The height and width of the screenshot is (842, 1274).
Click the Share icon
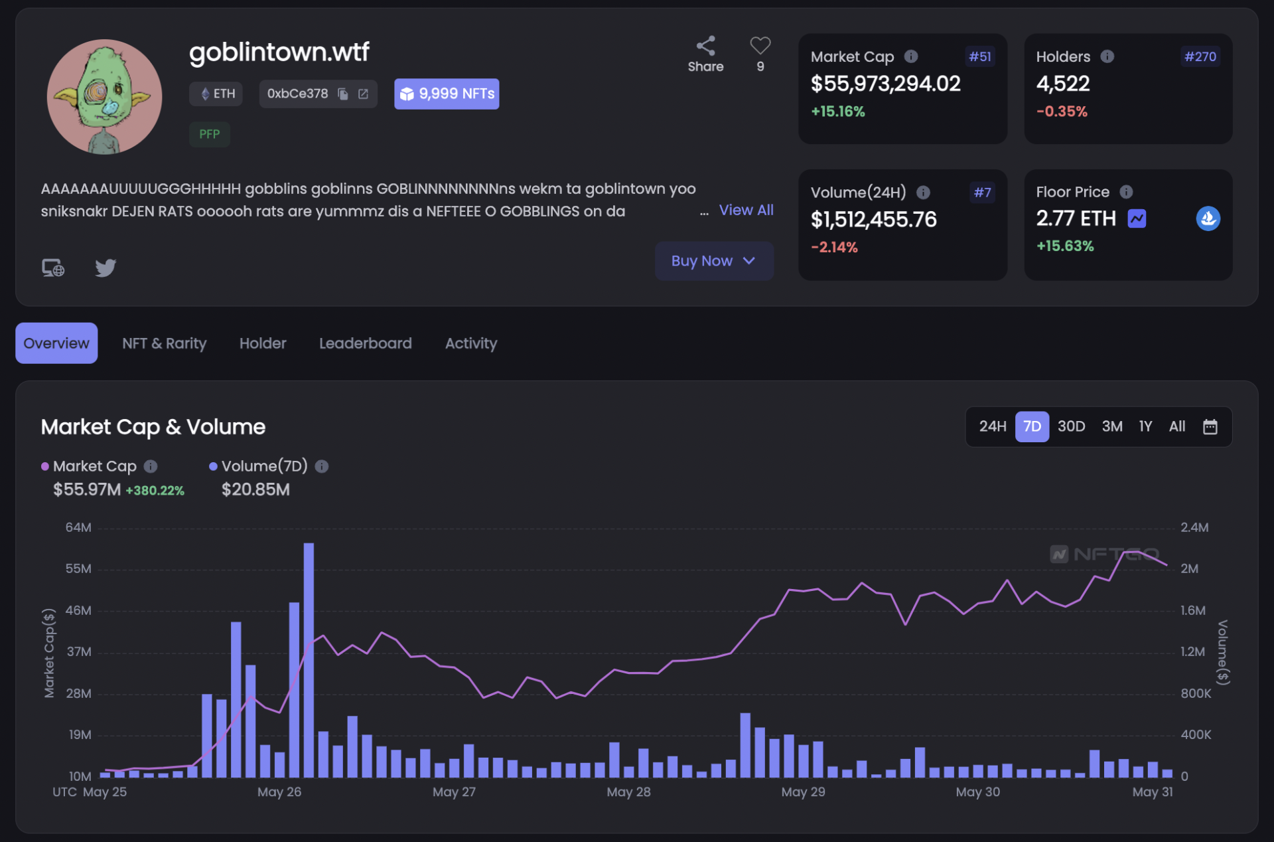click(705, 46)
